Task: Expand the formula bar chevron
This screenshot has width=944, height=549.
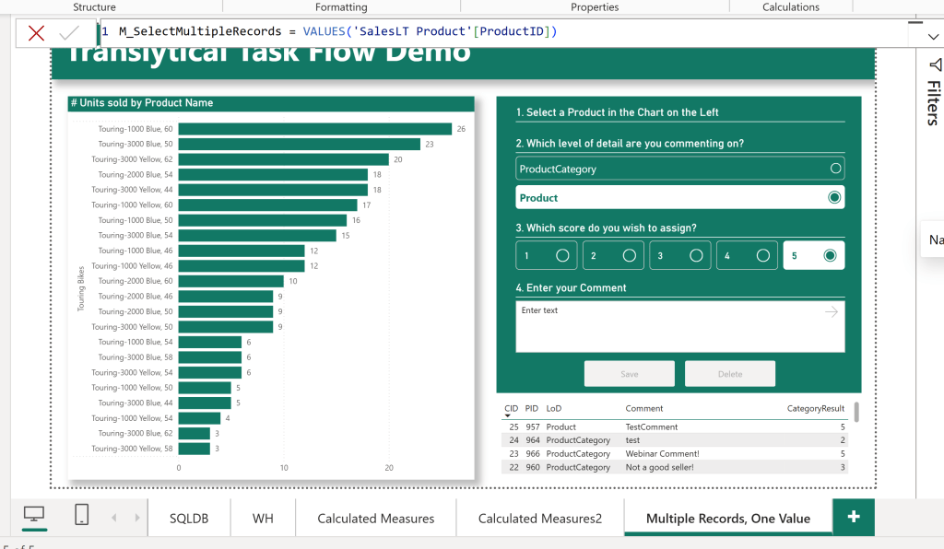Action: [933, 36]
